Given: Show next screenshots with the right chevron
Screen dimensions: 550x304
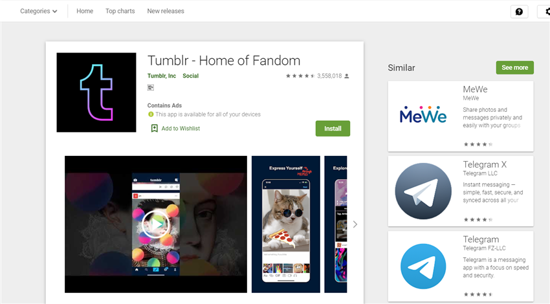Looking at the screenshot, I should click(x=355, y=224).
